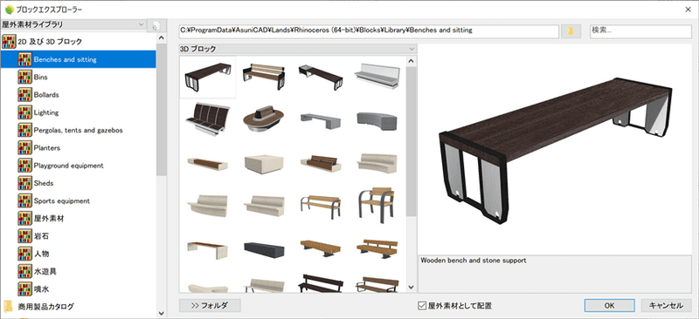Click thumbnail list scroll down arrow
The width and height of the screenshot is (699, 319).
click(x=412, y=288)
